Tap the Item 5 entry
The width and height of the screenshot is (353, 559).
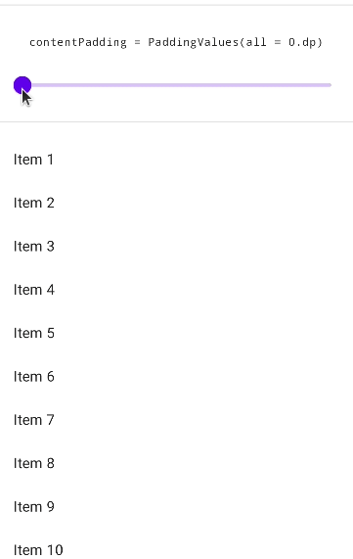(176, 333)
